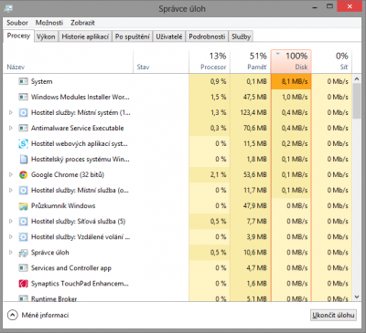This screenshot has height=333, width=366.
Task: Expand Hostitel služby: Vzdálené volání group
Action: point(11,236)
